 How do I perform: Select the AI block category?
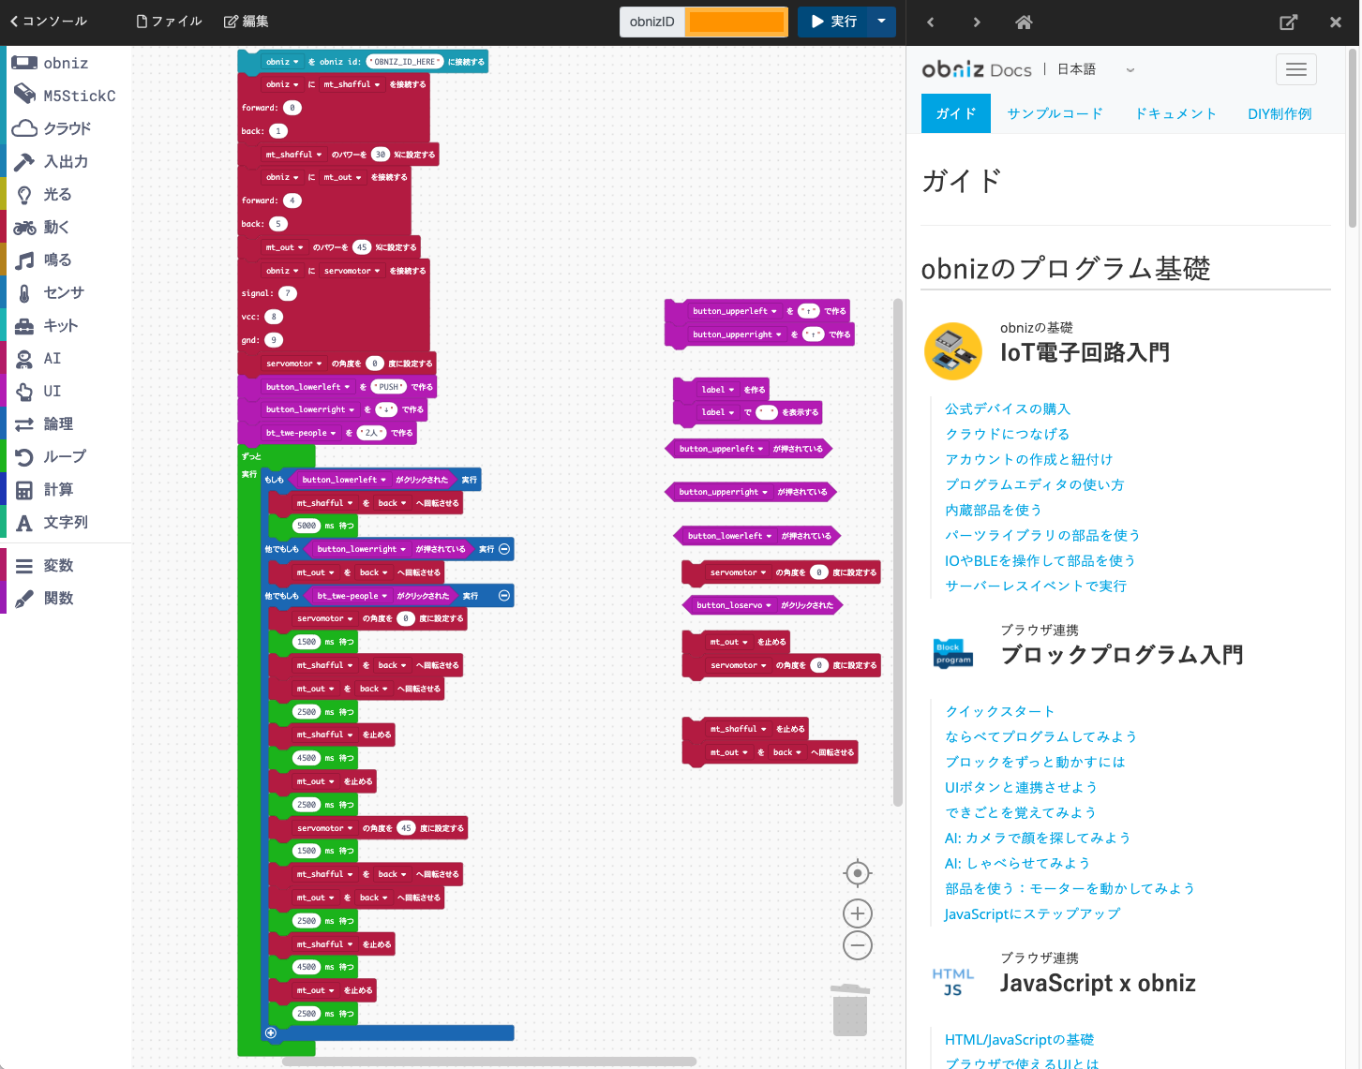(52, 358)
